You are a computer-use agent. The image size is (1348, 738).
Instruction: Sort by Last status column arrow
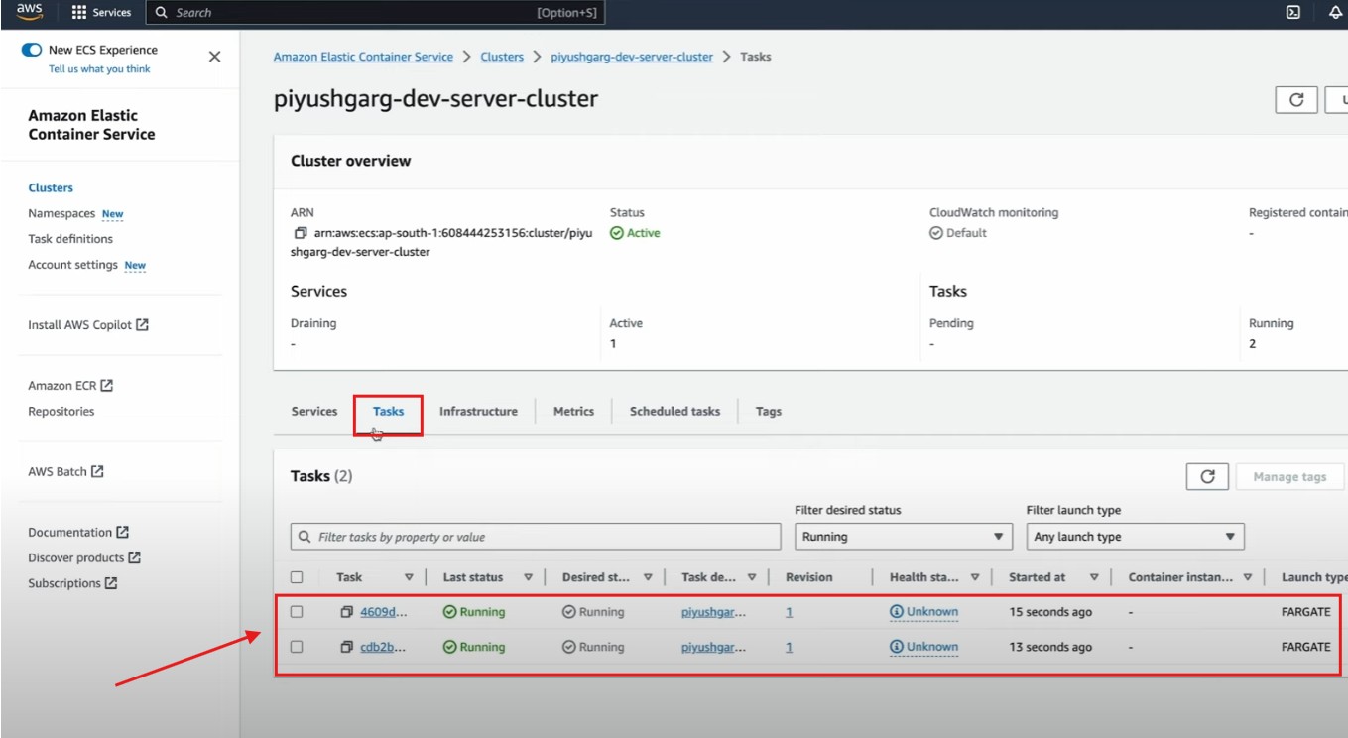pos(528,577)
